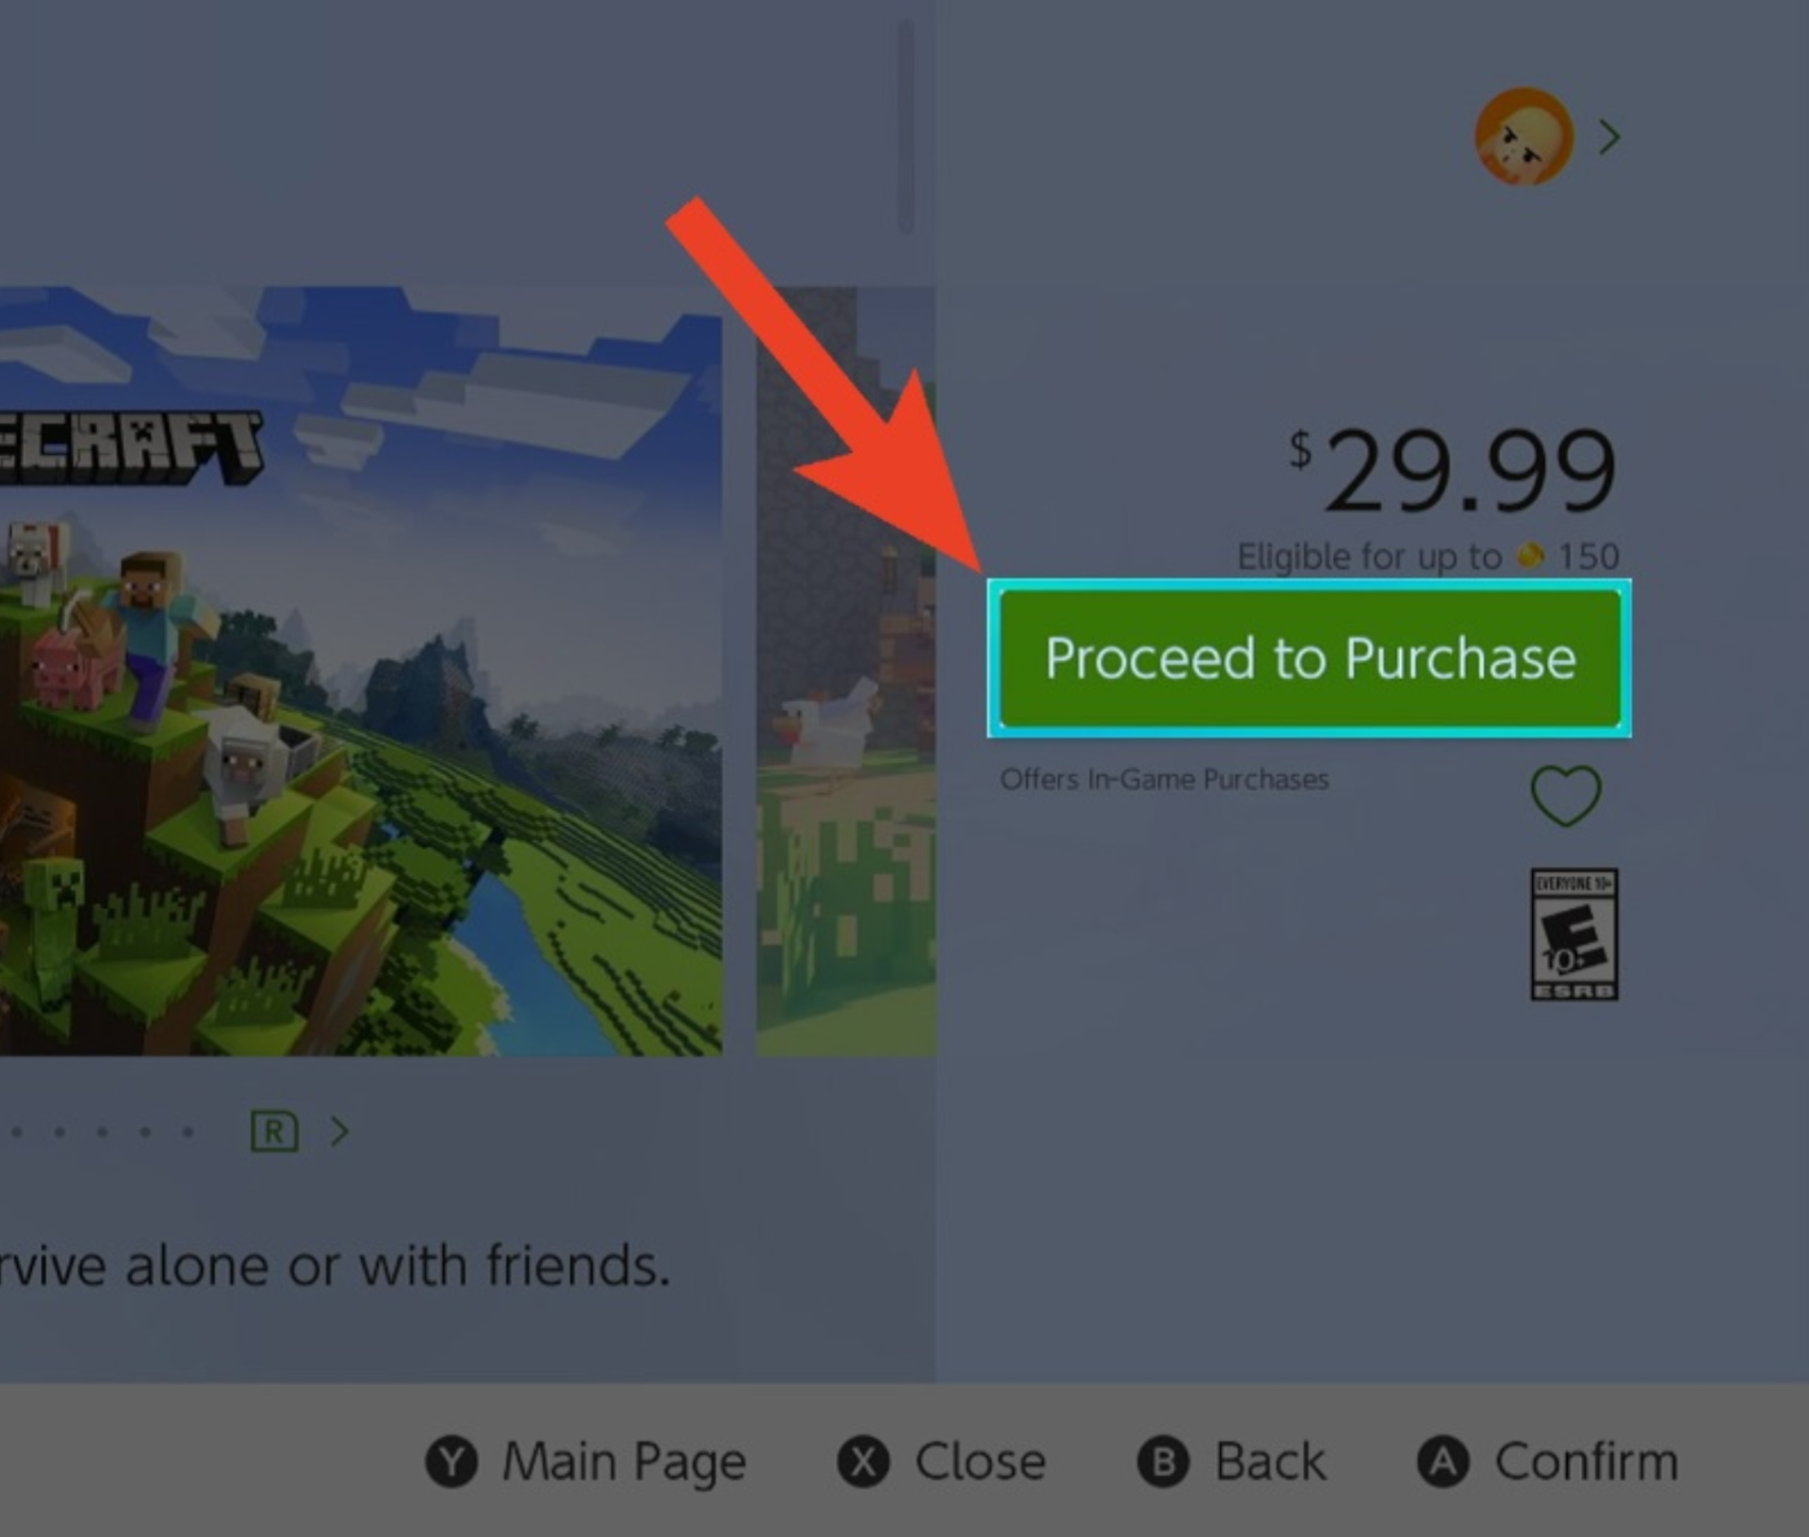
Task: Click the vertical scrollbar above the screenshots
Action: point(906,126)
